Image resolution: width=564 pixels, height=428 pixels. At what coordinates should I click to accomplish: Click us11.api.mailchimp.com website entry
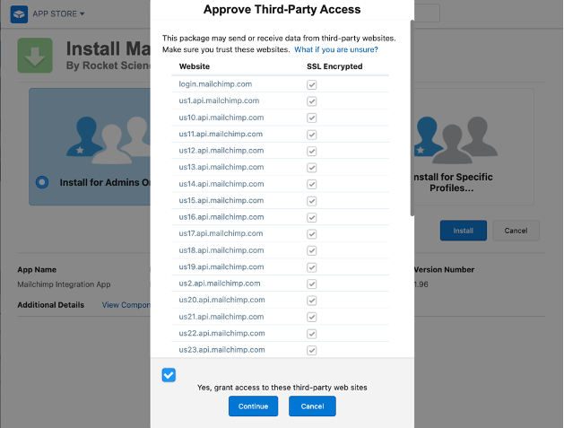click(221, 135)
